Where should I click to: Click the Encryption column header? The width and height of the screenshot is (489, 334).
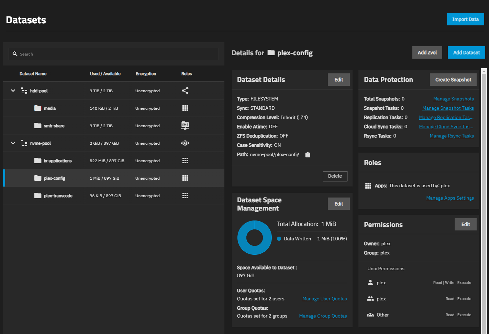146,74
